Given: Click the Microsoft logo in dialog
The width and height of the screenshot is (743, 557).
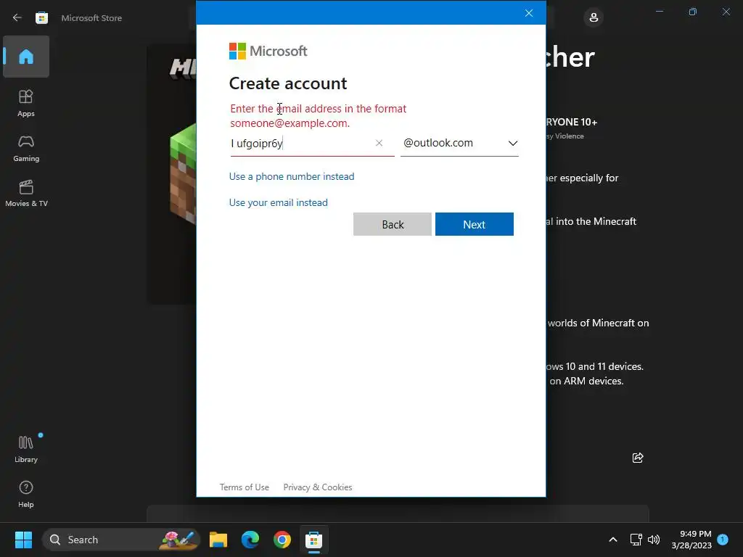Looking at the screenshot, I should pos(268,51).
